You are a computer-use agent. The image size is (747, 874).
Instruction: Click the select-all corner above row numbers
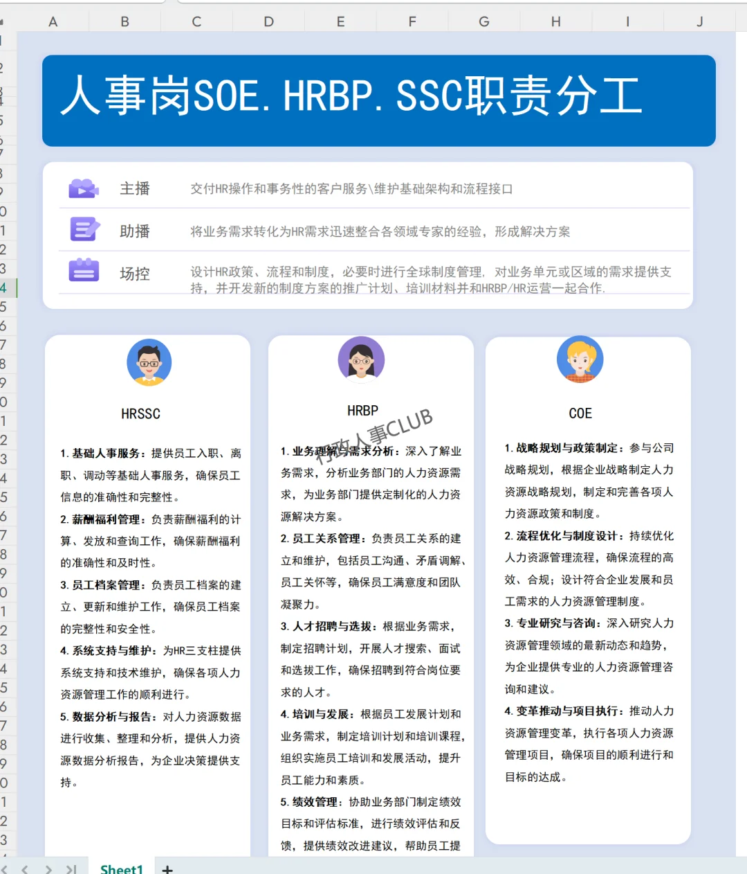[6, 21]
